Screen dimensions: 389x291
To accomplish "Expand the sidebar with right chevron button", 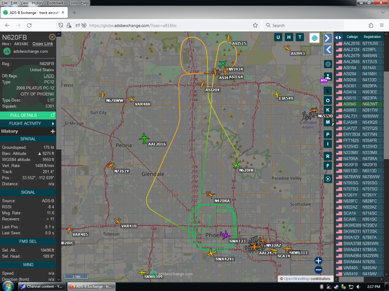I will 328,38.
